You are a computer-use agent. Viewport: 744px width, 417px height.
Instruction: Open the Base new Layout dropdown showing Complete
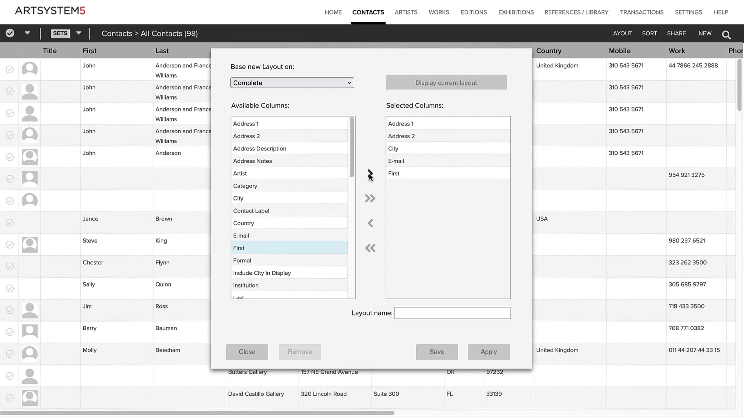click(292, 83)
